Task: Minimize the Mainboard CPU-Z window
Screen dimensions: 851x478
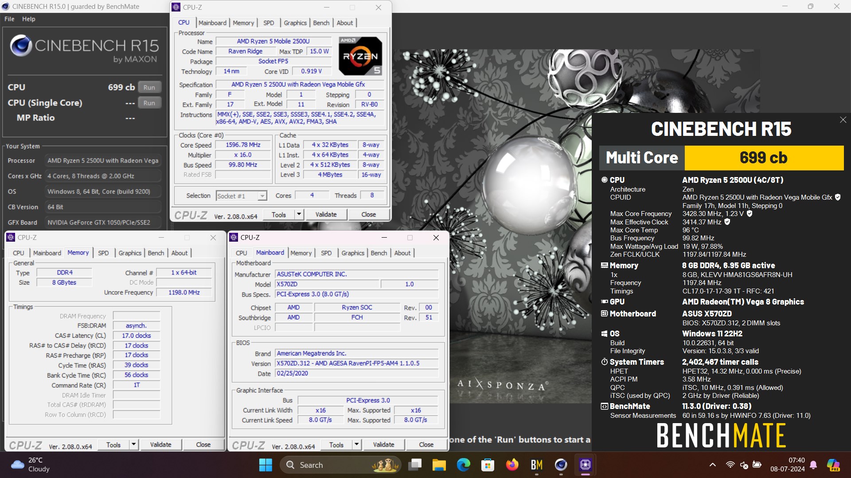Action: click(x=384, y=238)
